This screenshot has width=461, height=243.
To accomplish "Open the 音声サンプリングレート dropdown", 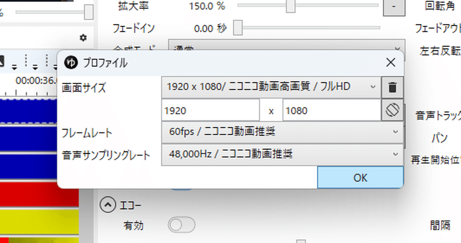I will pos(282,154).
